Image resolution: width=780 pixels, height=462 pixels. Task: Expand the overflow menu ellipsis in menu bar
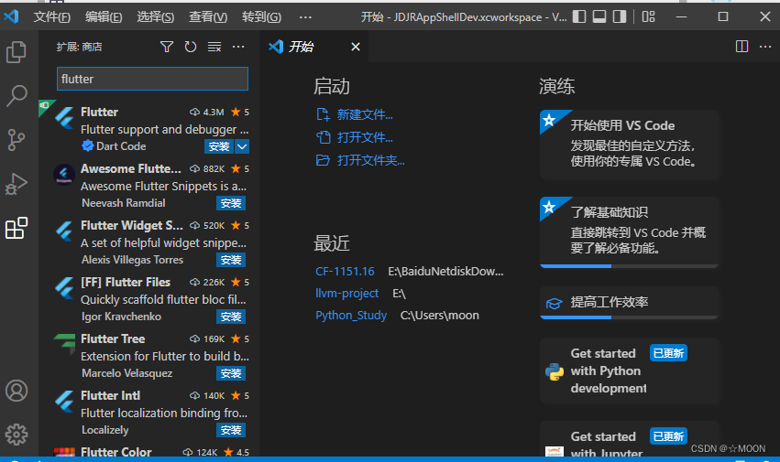[305, 16]
